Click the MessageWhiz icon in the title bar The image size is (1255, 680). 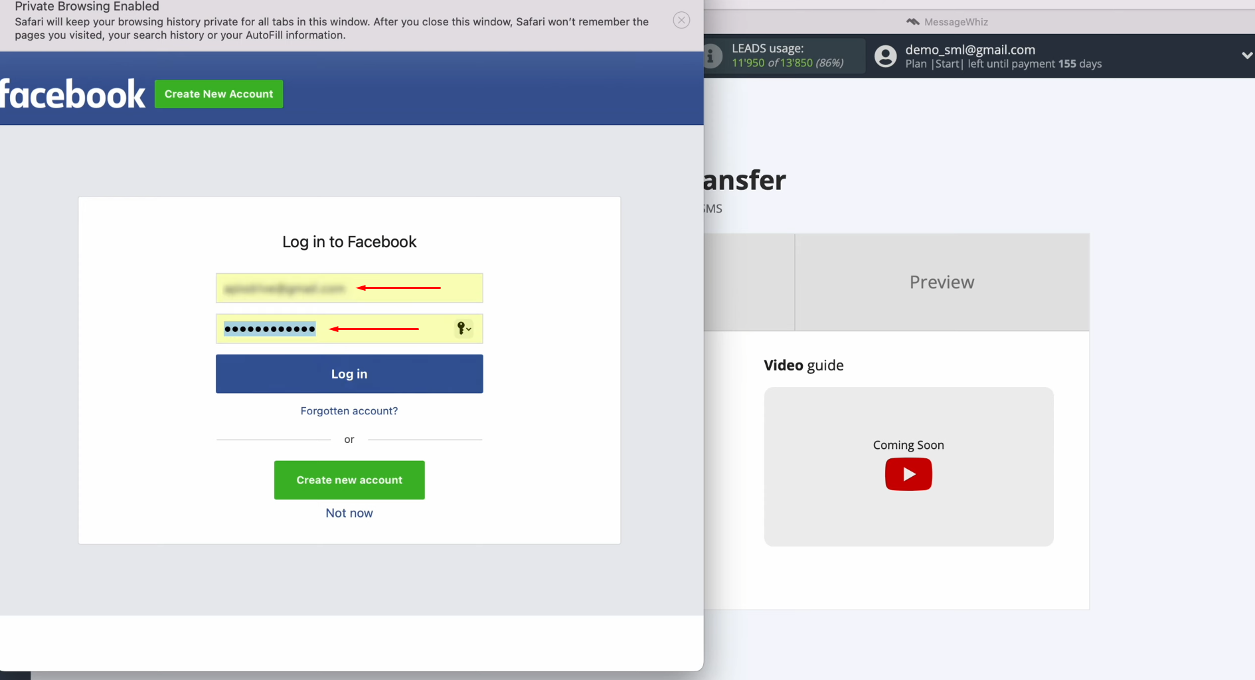[x=913, y=22]
